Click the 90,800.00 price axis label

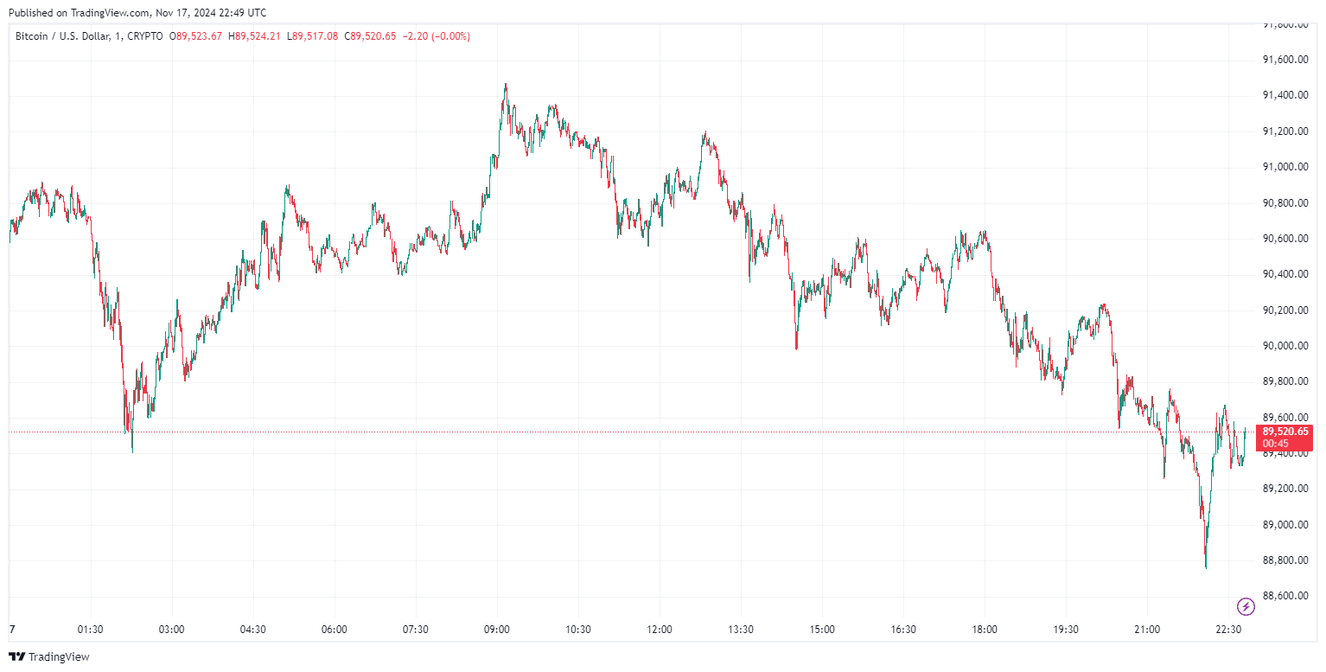1285,203
